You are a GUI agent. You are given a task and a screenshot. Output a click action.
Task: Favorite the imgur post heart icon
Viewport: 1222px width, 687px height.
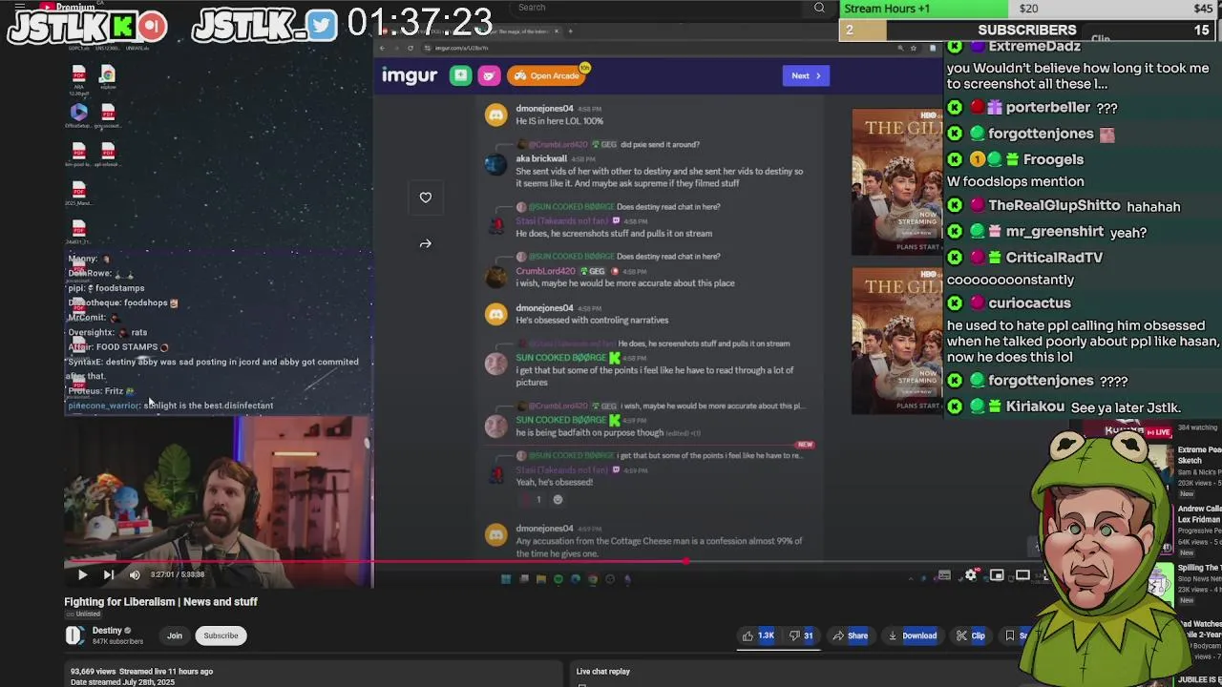click(426, 198)
